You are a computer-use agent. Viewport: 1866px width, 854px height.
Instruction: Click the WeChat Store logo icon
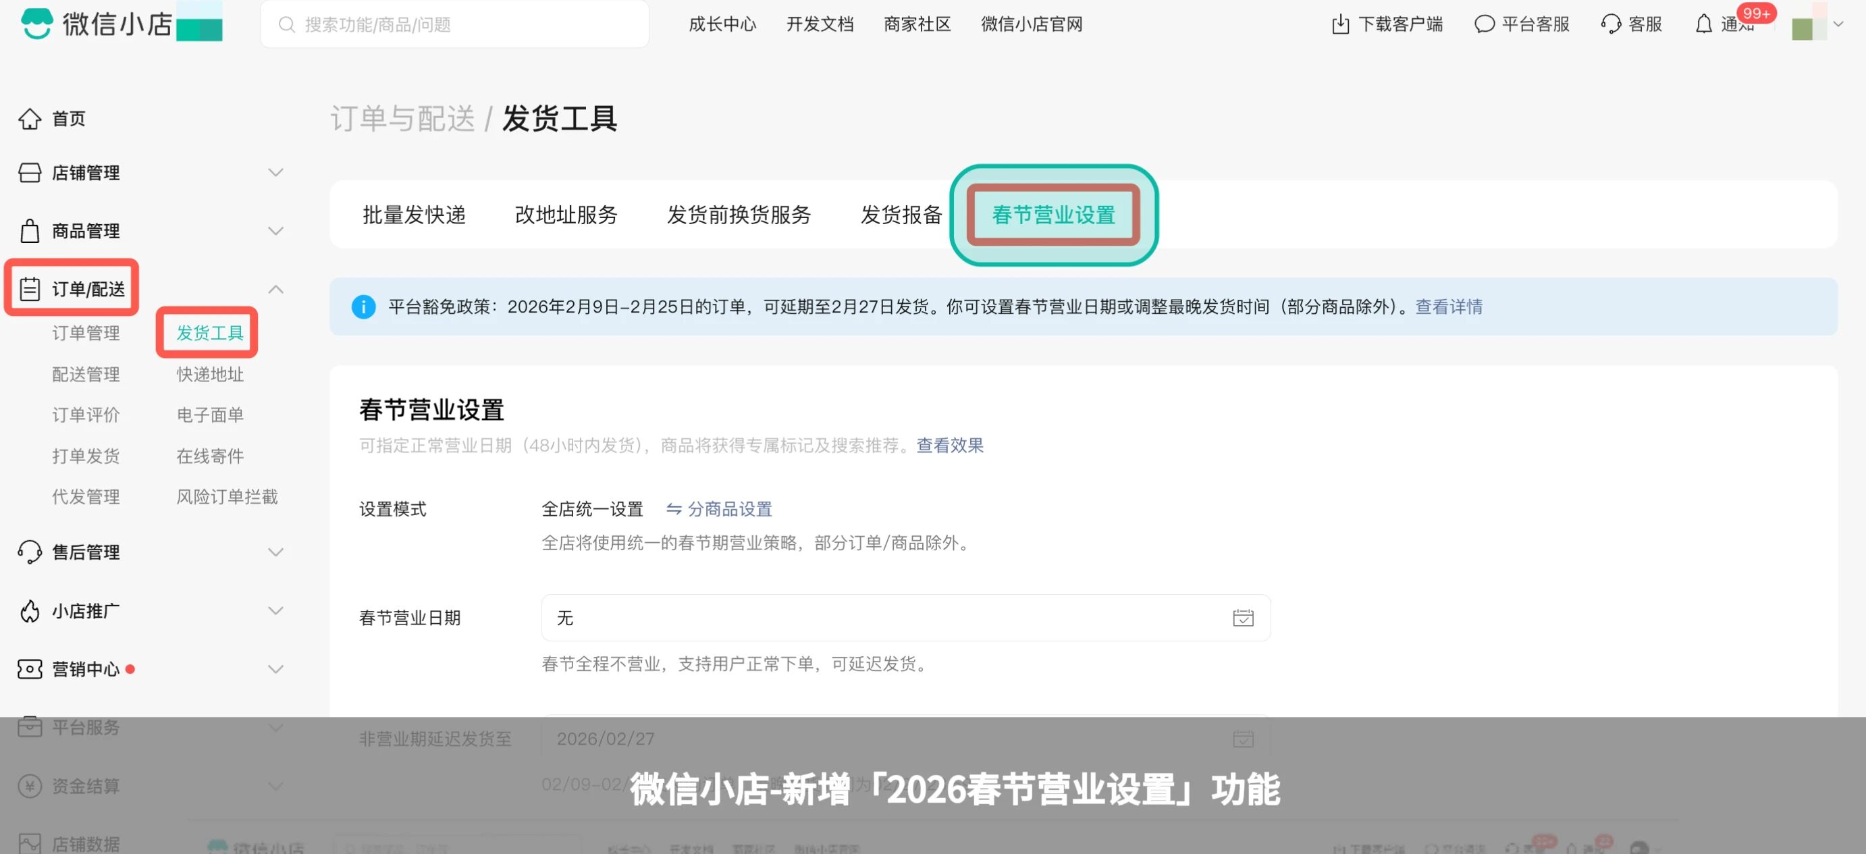[x=36, y=24]
